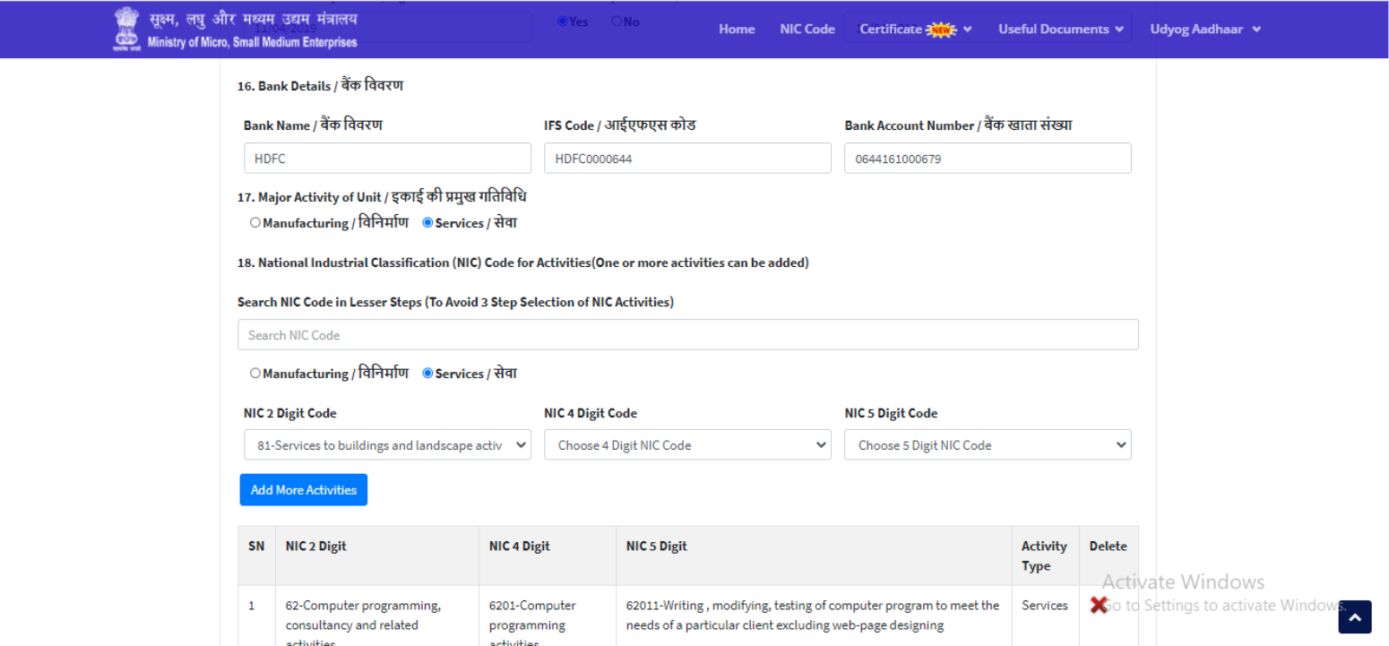Click the IFS Code input field

687,159
